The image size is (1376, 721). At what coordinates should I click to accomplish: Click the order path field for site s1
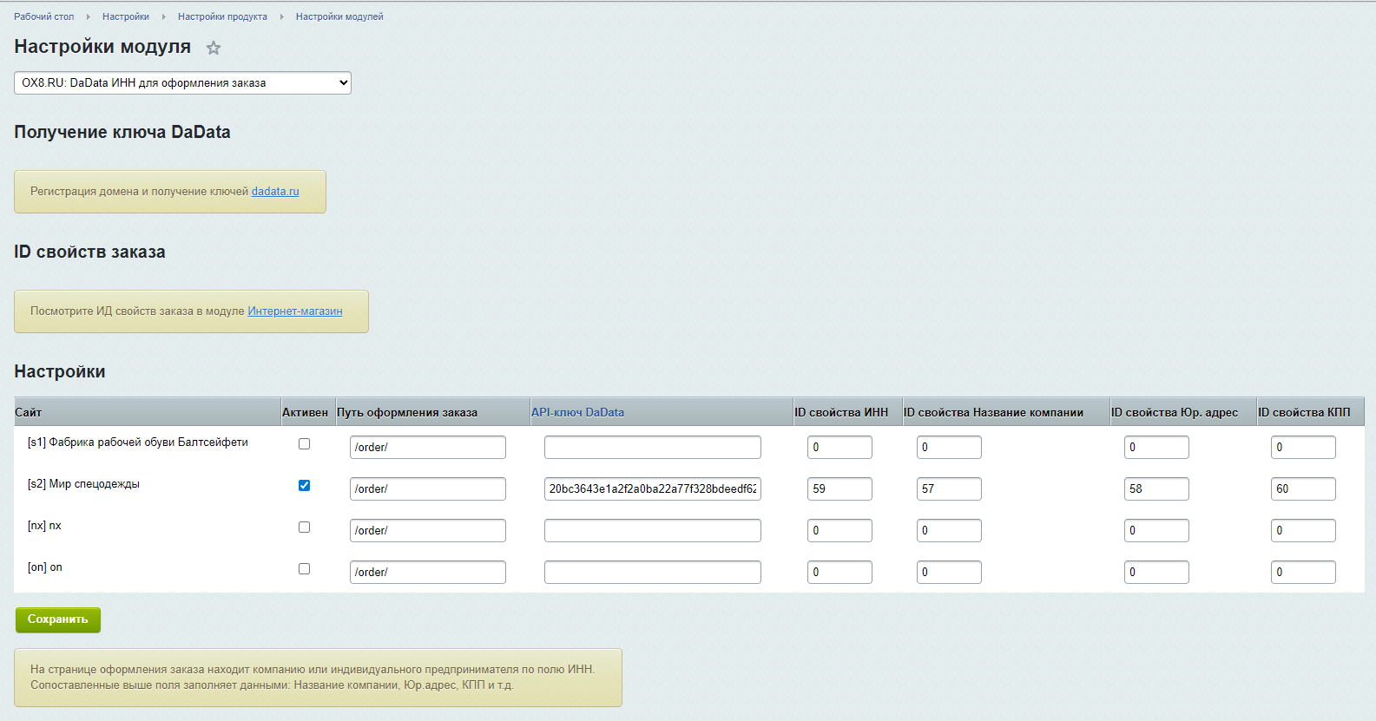pyautogui.click(x=427, y=448)
